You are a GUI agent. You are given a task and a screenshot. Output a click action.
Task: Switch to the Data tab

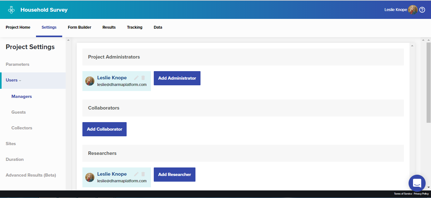pyautogui.click(x=158, y=27)
